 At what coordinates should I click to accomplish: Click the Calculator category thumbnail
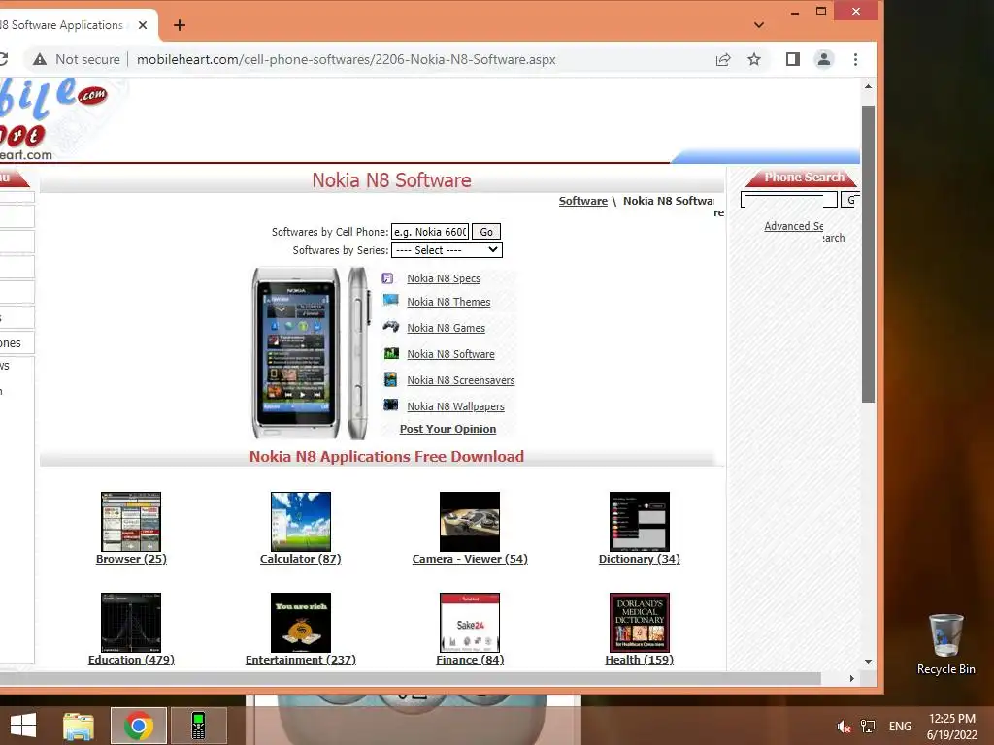point(301,521)
